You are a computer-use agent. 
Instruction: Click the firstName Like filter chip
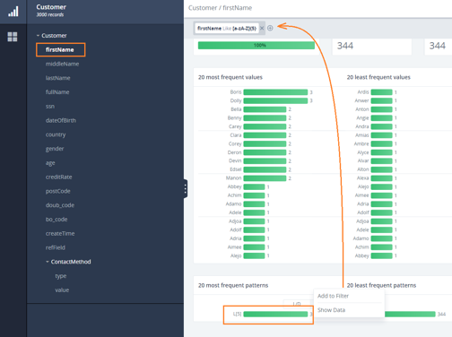227,29
